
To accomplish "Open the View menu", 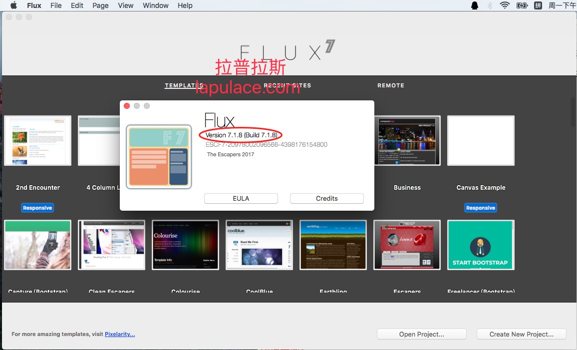I will [125, 5].
